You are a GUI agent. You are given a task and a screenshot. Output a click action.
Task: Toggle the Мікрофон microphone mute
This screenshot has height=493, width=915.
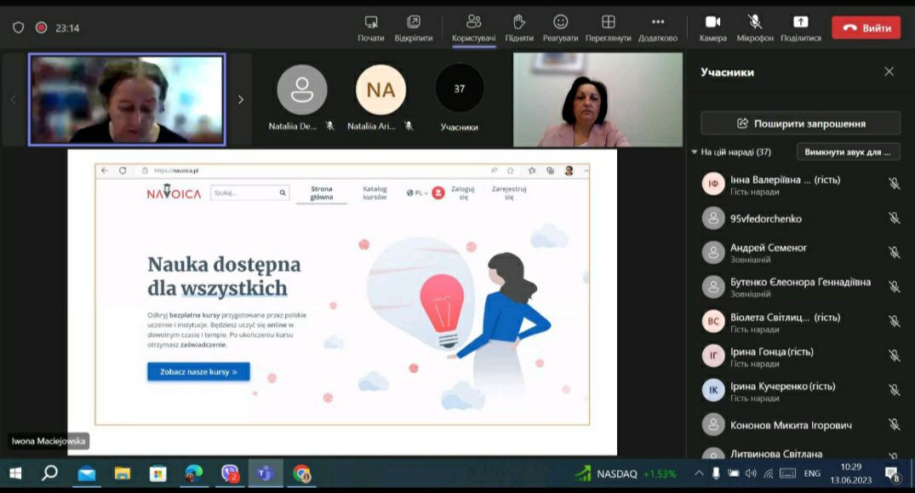(755, 23)
